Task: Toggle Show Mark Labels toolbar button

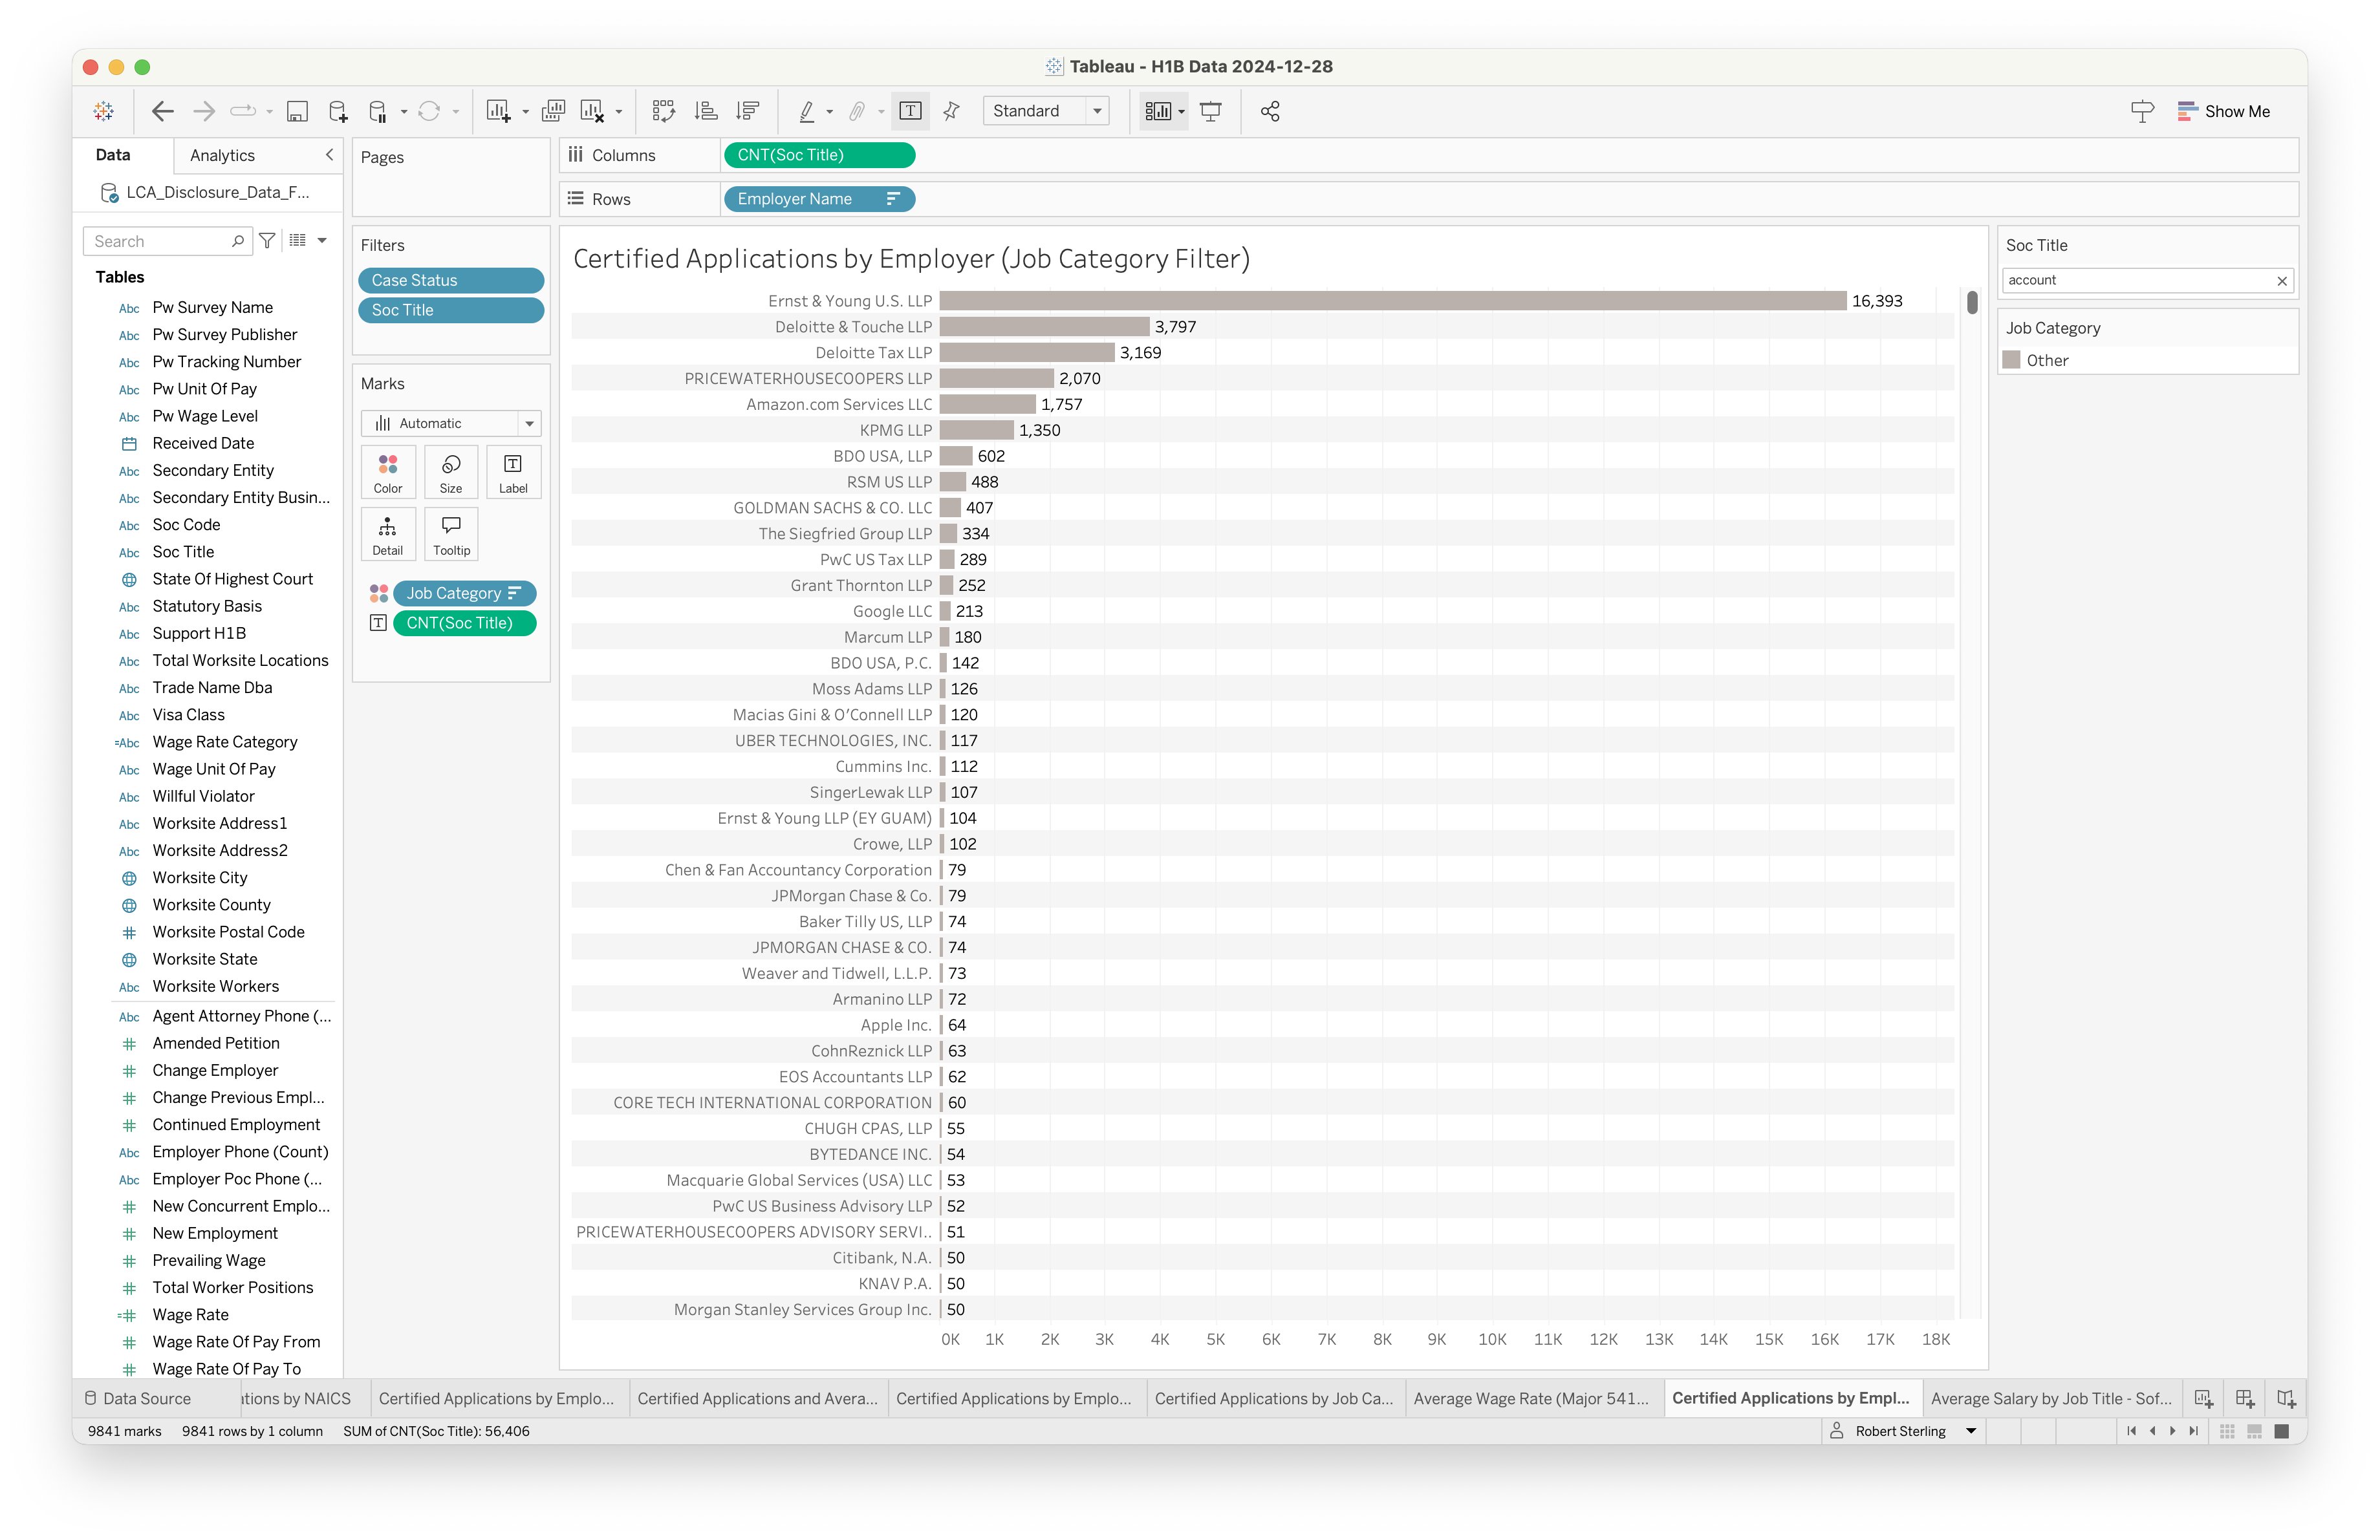Action: 910,111
